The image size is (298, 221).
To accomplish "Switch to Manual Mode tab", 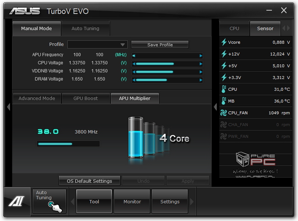I will point(37,28).
